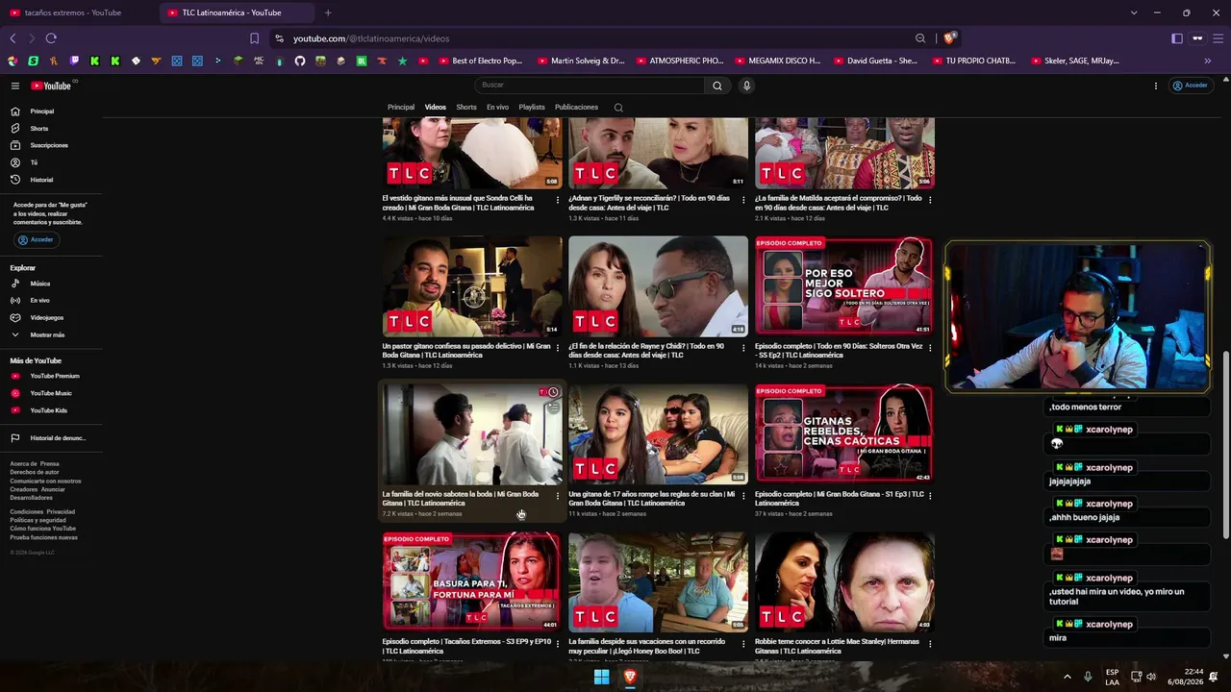This screenshot has width=1231, height=692.
Task: Switch to the Playlists channel tab
Action: click(x=532, y=108)
